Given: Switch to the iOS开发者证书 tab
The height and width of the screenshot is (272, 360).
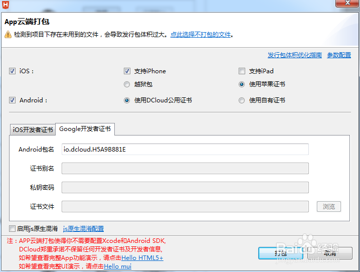Looking at the screenshot, I should click(33, 130).
